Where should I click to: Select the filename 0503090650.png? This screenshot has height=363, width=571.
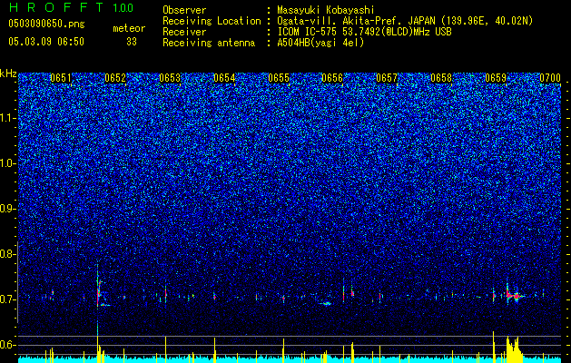(x=46, y=24)
